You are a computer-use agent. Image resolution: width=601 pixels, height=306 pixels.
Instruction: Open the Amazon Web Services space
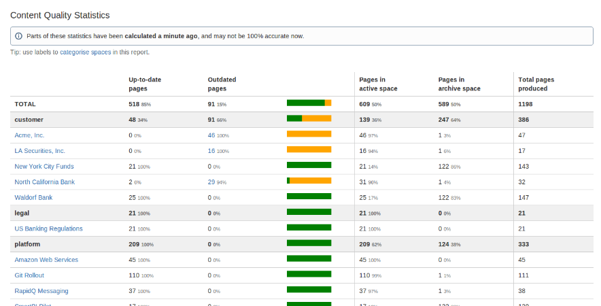[x=46, y=260]
